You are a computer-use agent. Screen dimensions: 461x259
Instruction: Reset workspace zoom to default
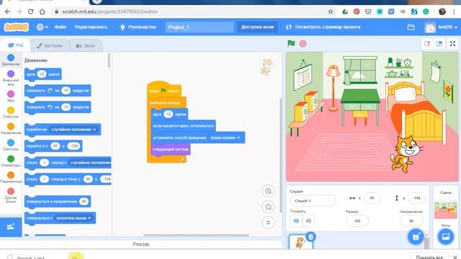point(268,222)
